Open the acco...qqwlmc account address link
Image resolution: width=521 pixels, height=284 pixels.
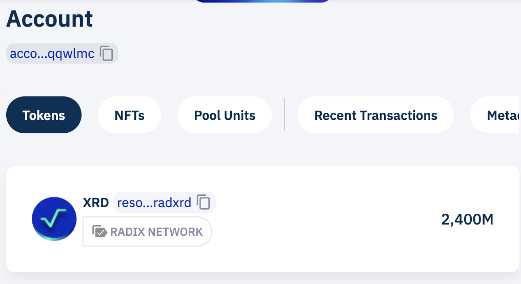click(52, 53)
